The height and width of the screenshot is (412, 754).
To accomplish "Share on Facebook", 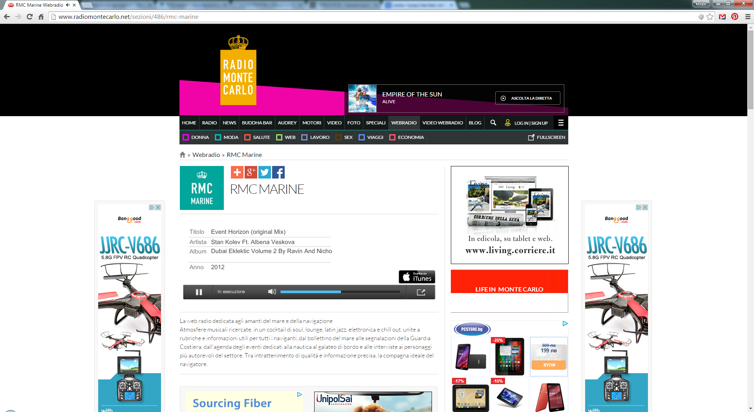I will [x=278, y=172].
